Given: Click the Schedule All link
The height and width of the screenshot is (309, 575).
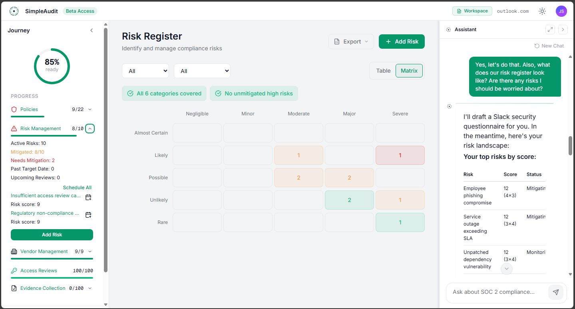Looking at the screenshot, I should (77, 188).
